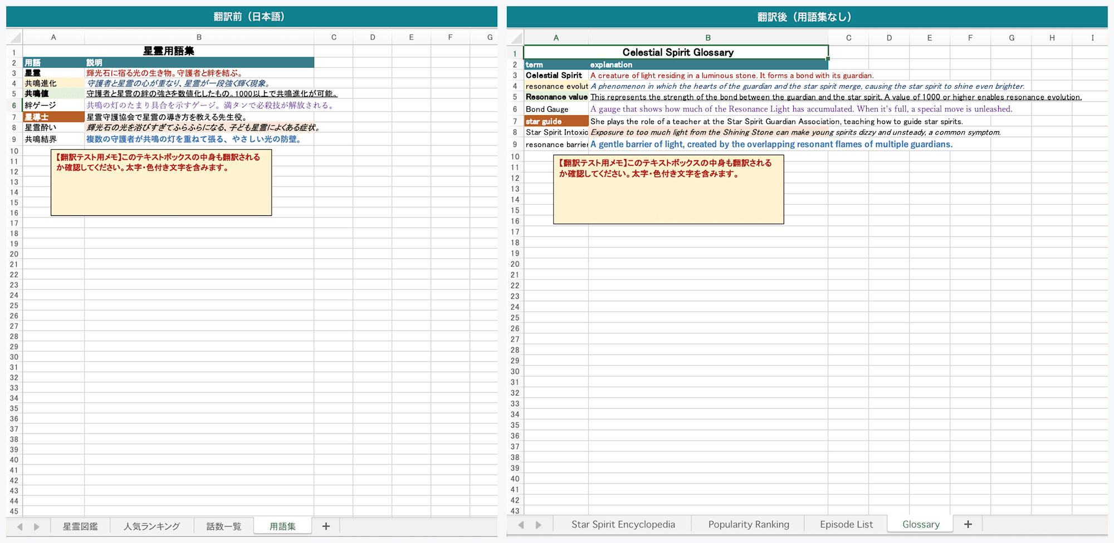The width and height of the screenshot is (1114, 543).
Task: Click the red explanation 'A creature of light residing'
Action: [x=732, y=76]
